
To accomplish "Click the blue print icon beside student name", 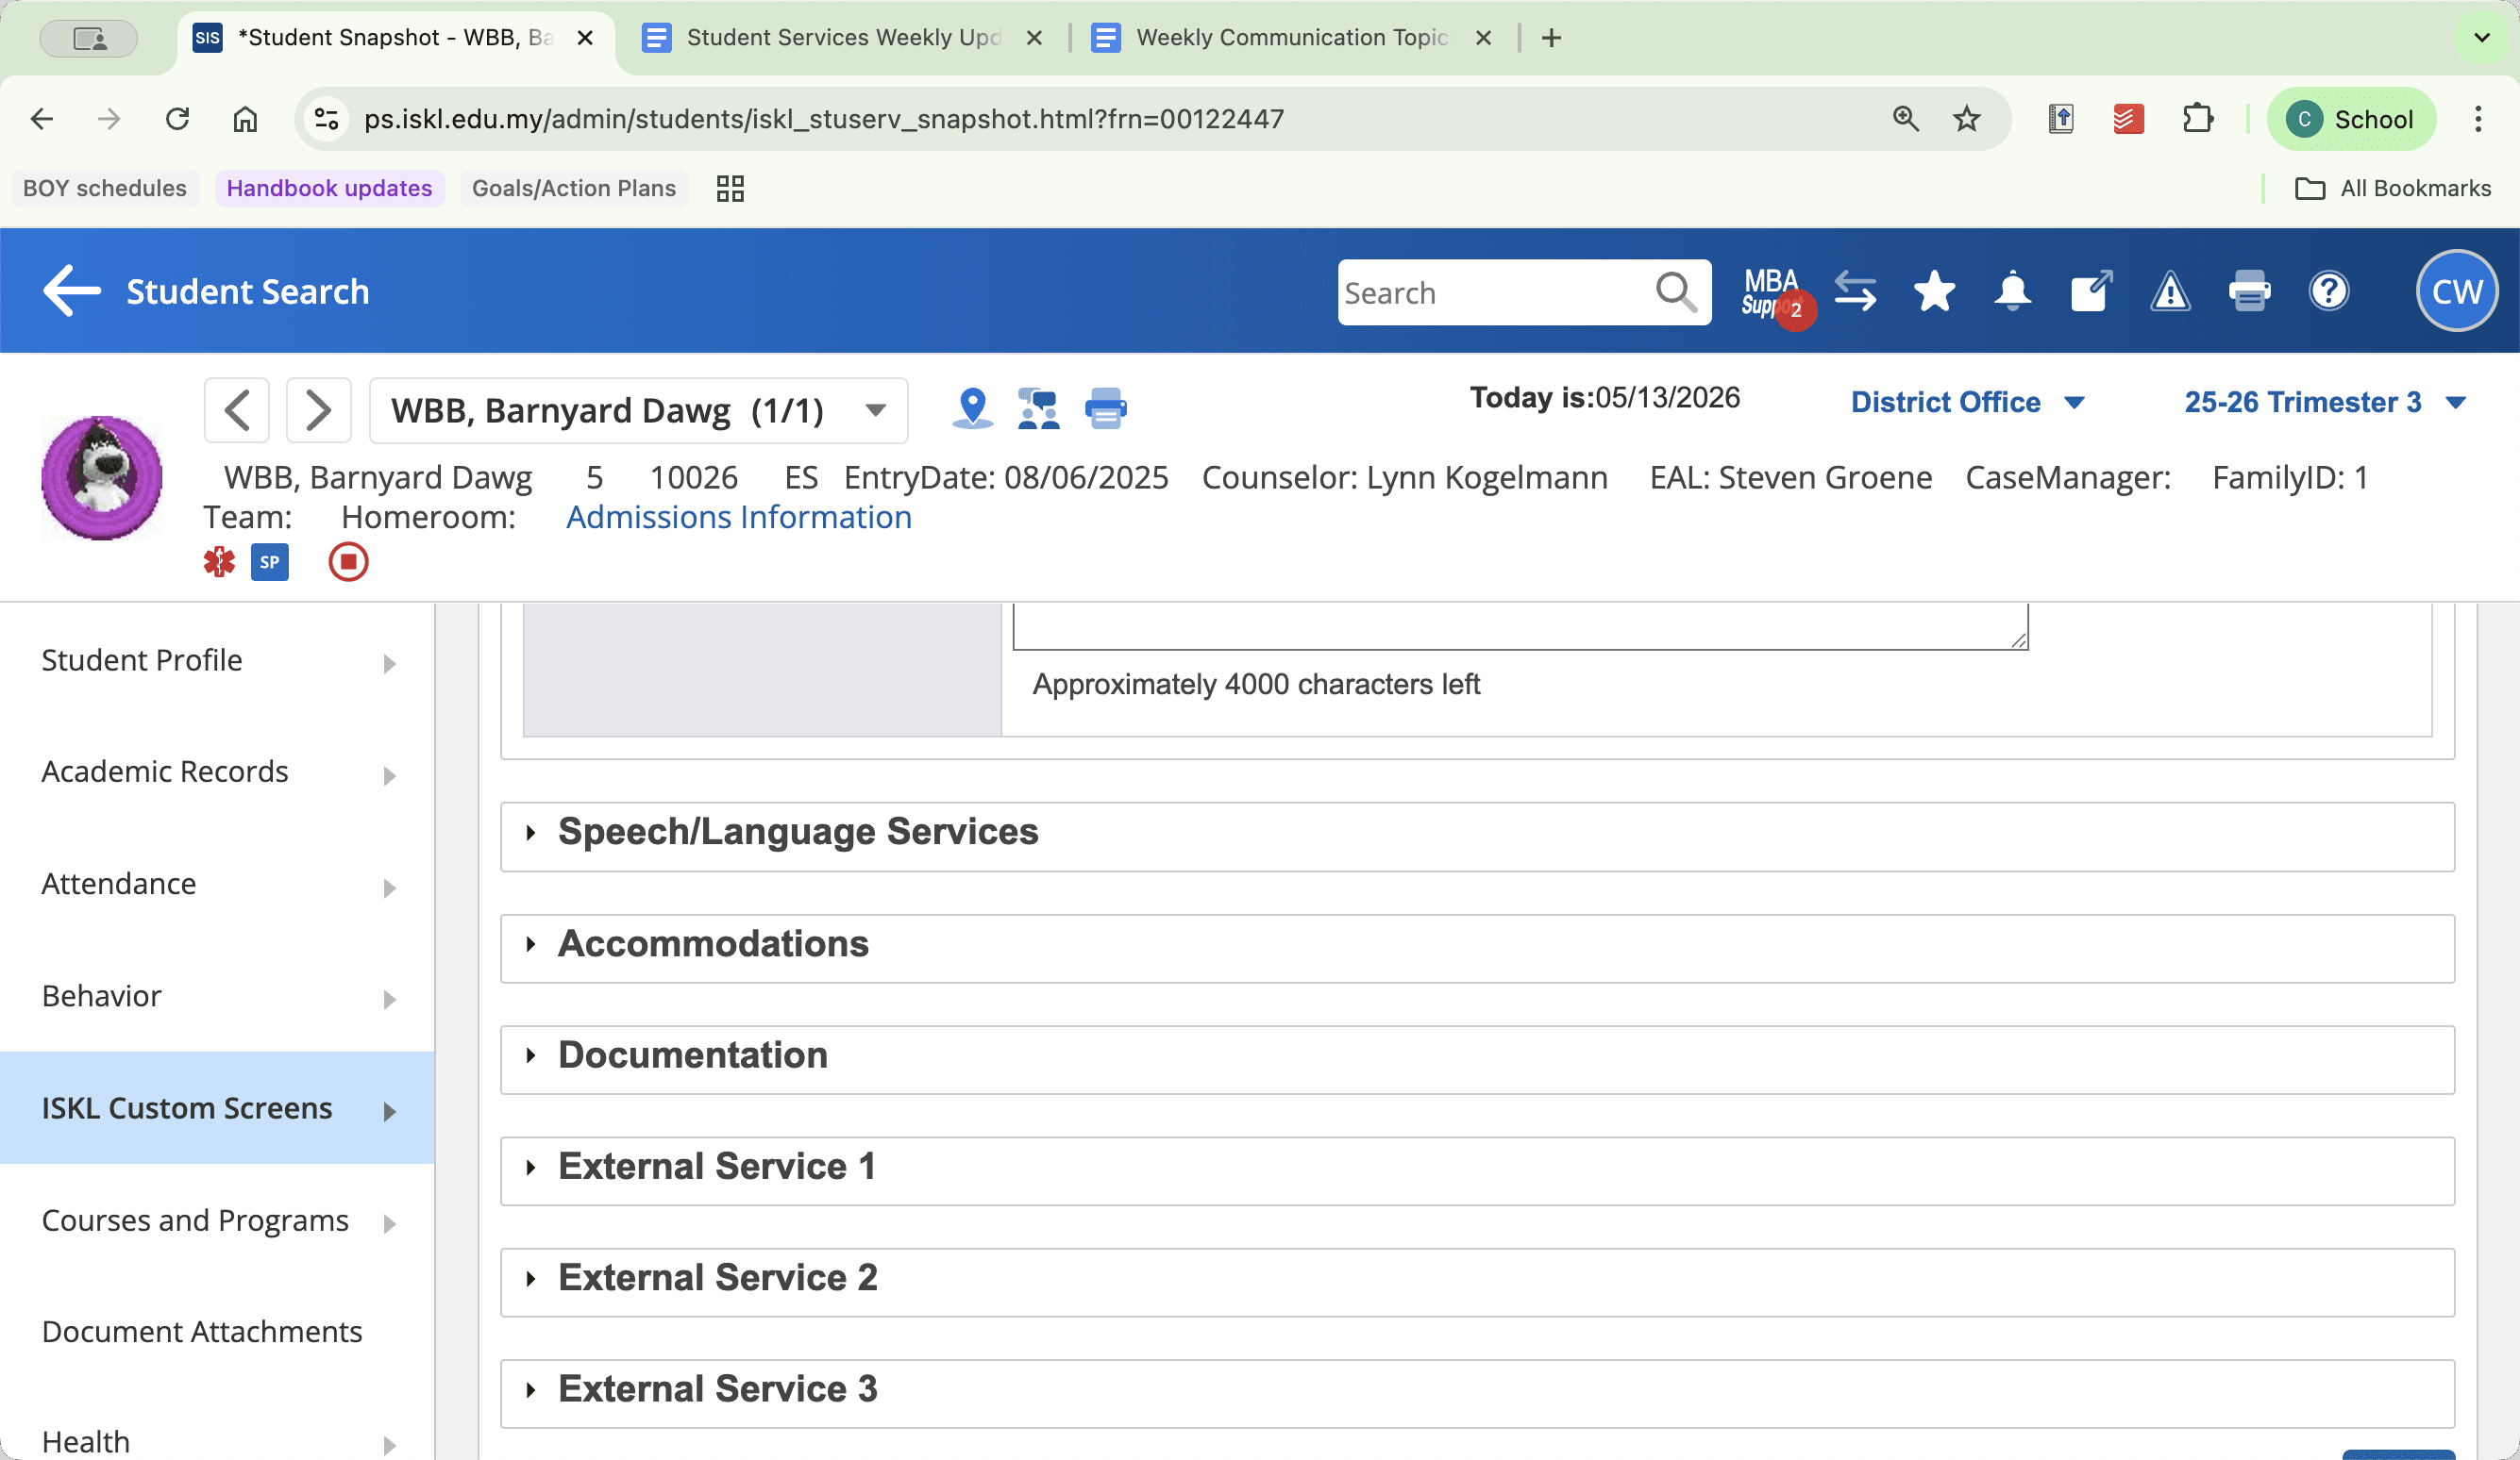I will click(1105, 407).
